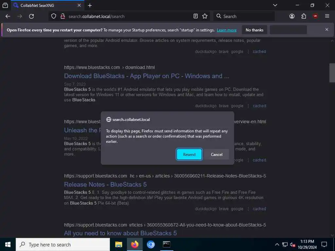Open the terminal taskbar icon
Viewport: 335px width, 251px height.
tap(167, 244)
